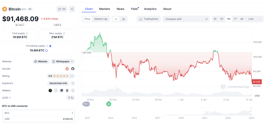Switch to candlestick chart icon

pyautogui.click(x=123, y=19)
